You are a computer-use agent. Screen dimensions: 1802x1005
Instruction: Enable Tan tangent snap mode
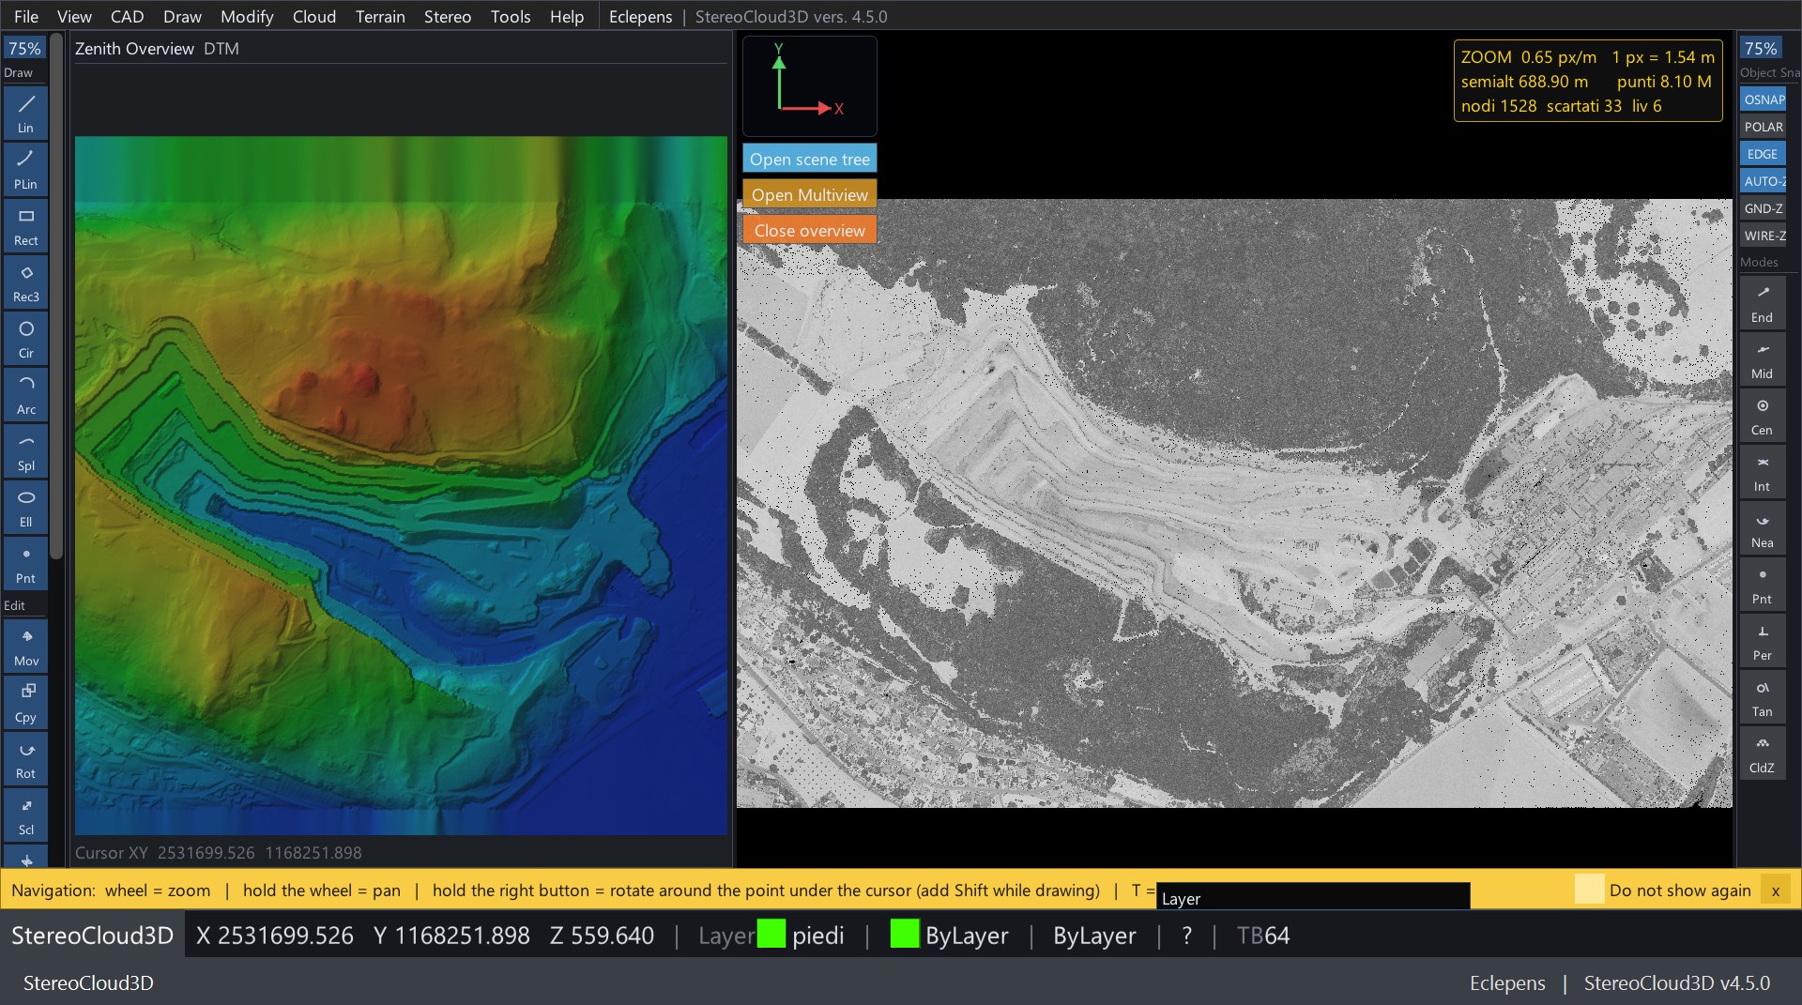tap(1762, 696)
